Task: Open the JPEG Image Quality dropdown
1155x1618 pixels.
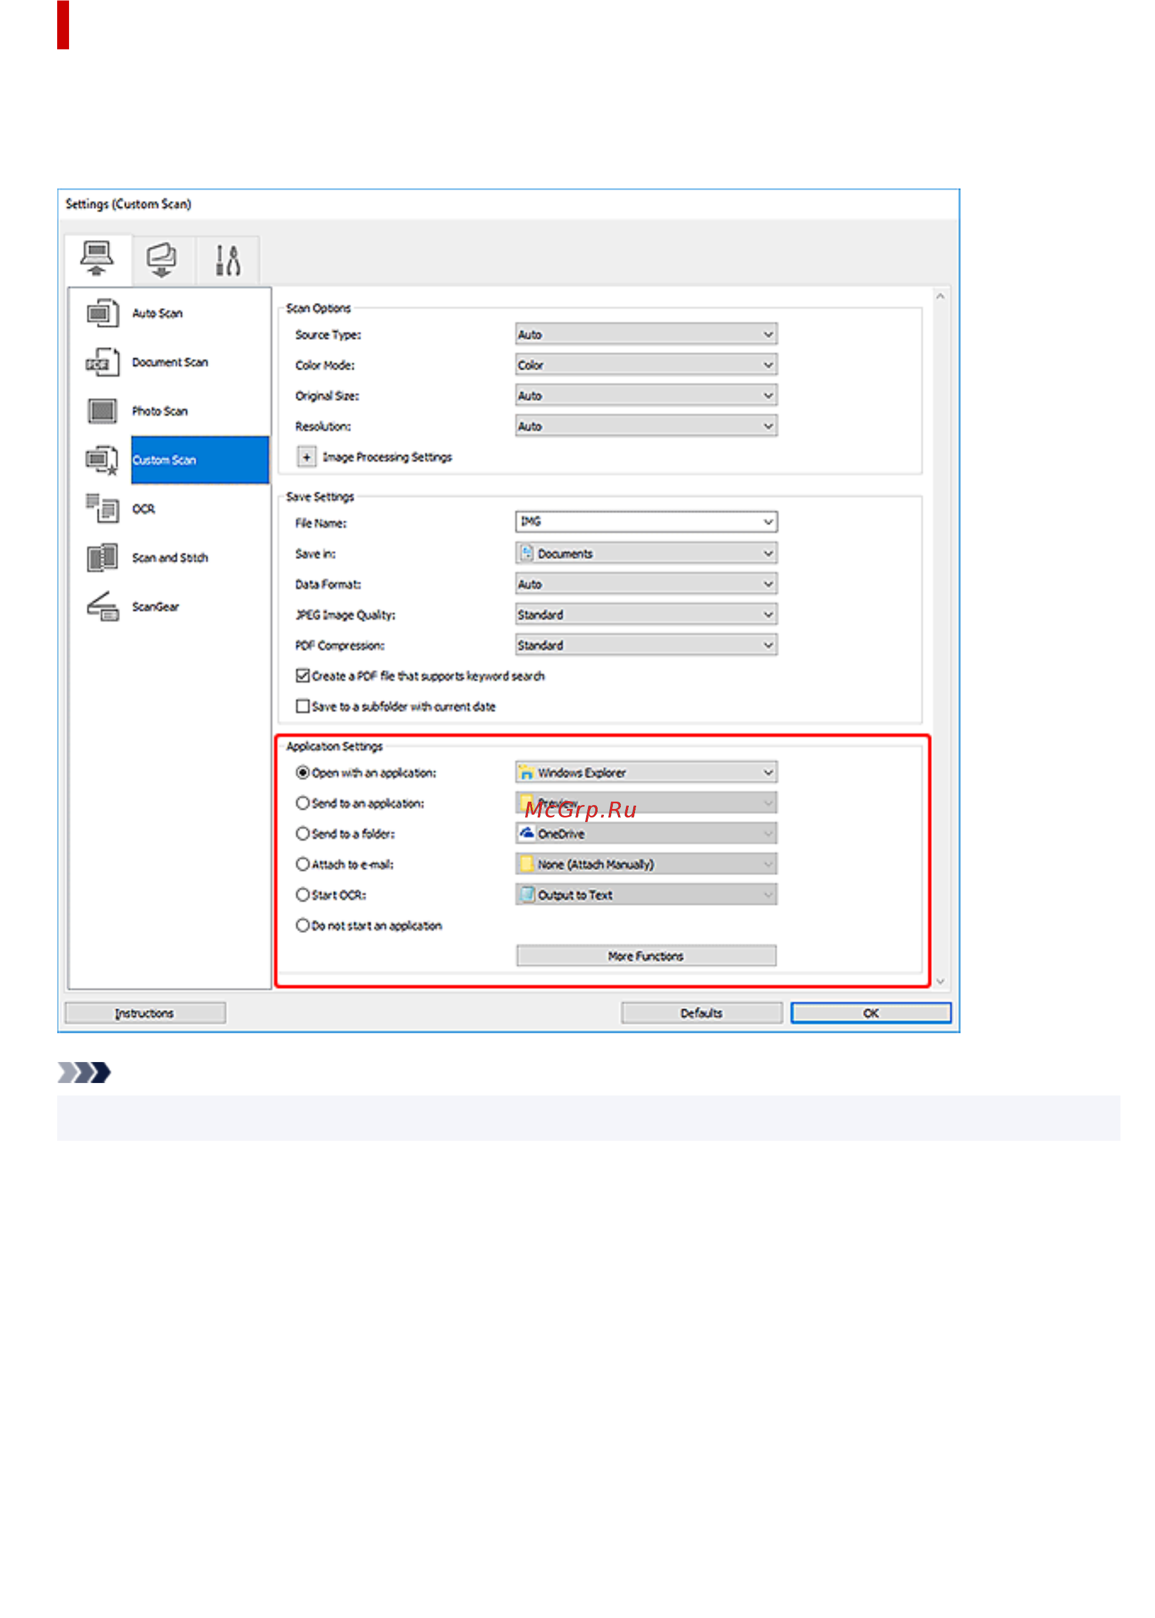Action: point(646,615)
